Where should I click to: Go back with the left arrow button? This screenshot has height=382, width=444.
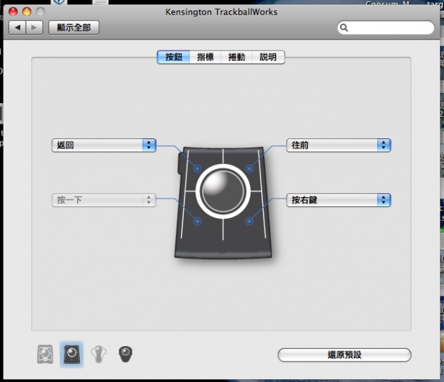(x=17, y=28)
